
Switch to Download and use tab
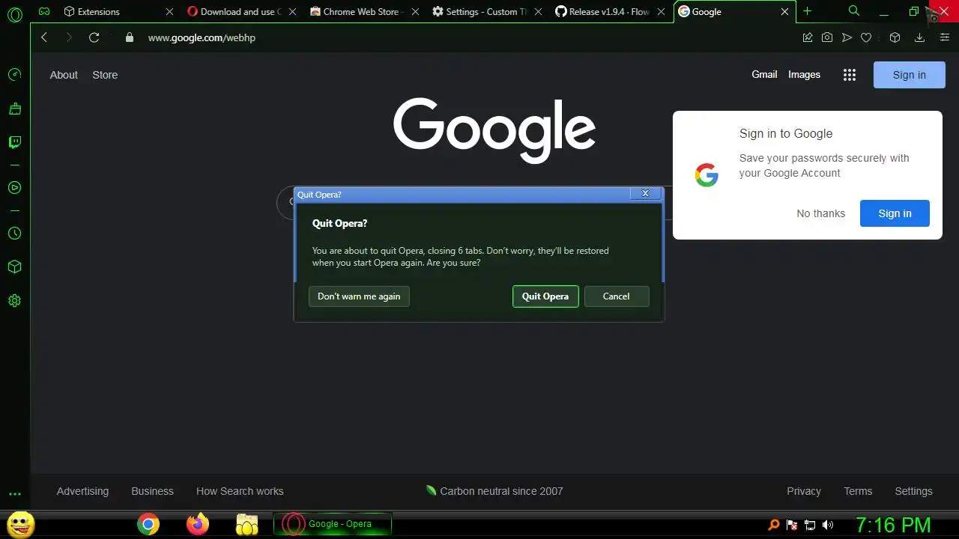pos(240,12)
